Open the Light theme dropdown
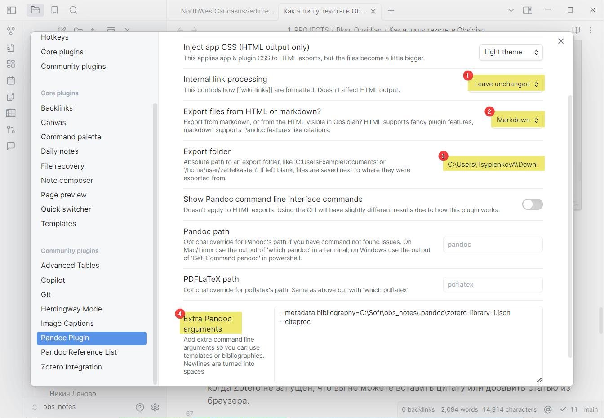 511,52
